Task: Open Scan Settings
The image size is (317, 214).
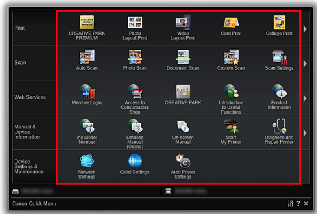Action: [279, 57]
